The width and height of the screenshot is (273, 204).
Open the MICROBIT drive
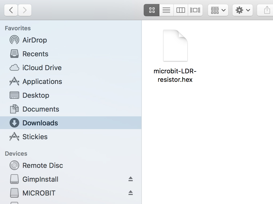click(71, 193)
